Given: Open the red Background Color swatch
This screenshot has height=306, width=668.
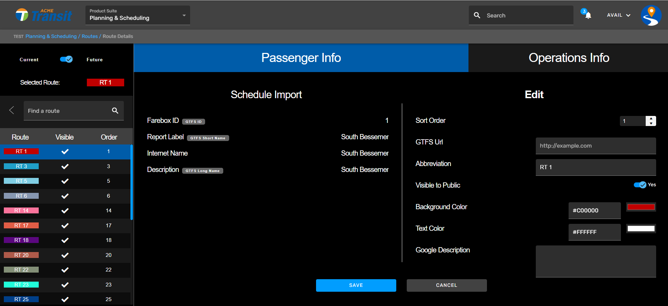Looking at the screenshot, I should [x=641, y=207].
